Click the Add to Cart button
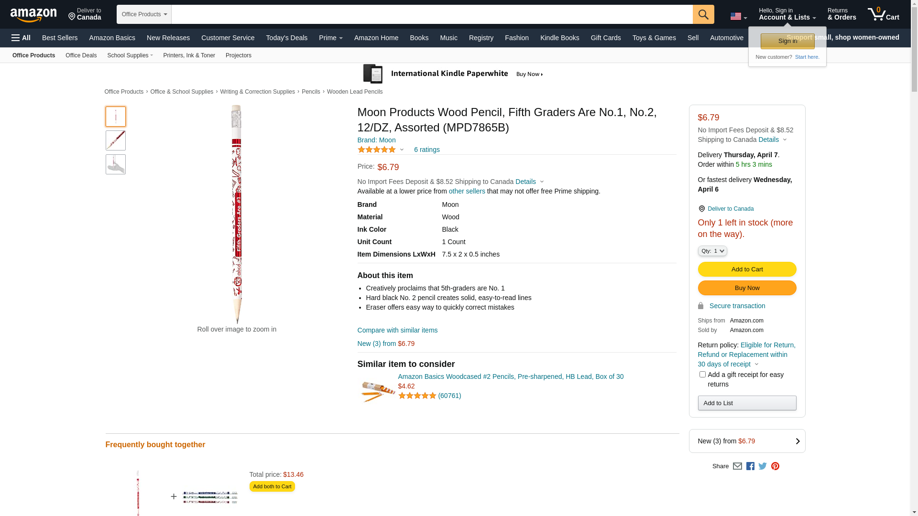This screenshot has width=918, height=516. pos(747,269)
